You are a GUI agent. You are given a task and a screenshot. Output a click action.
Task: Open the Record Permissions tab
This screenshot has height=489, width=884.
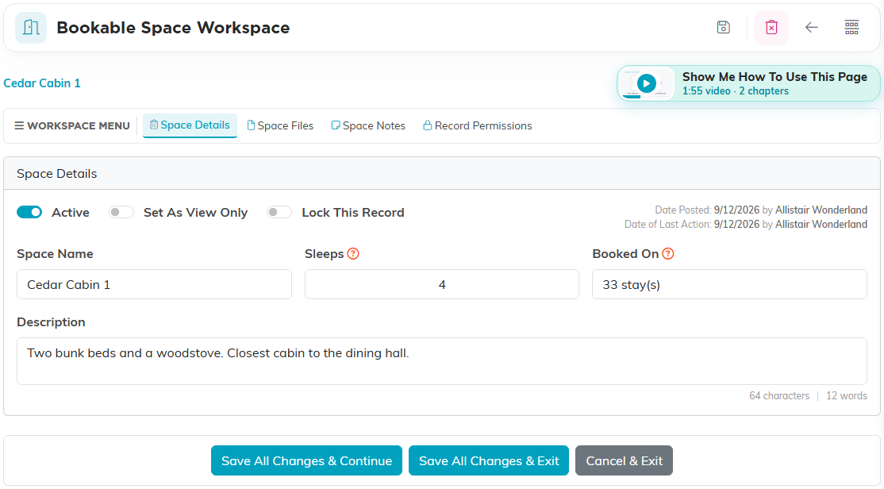(478, 125)
